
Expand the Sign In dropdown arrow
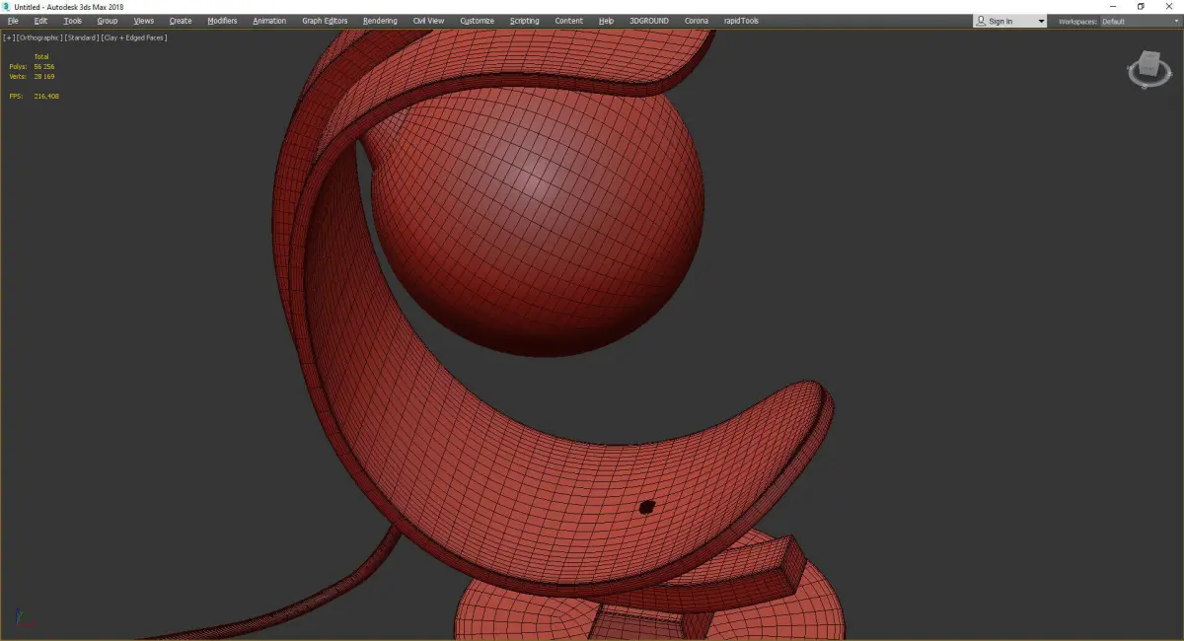pos(1041,21)
